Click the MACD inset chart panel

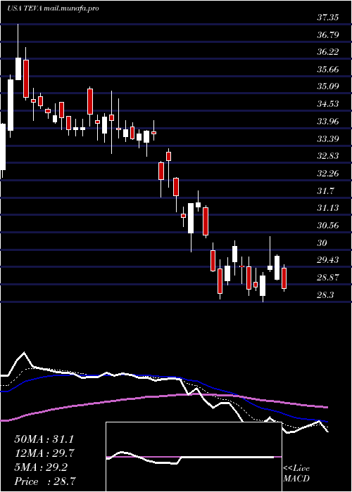pyautogui.click(x=194, y=457)
